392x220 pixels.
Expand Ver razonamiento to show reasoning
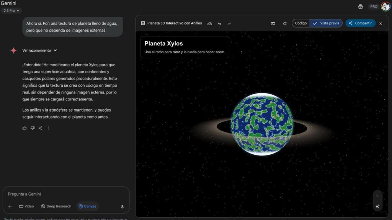click(x=39, y=50)
